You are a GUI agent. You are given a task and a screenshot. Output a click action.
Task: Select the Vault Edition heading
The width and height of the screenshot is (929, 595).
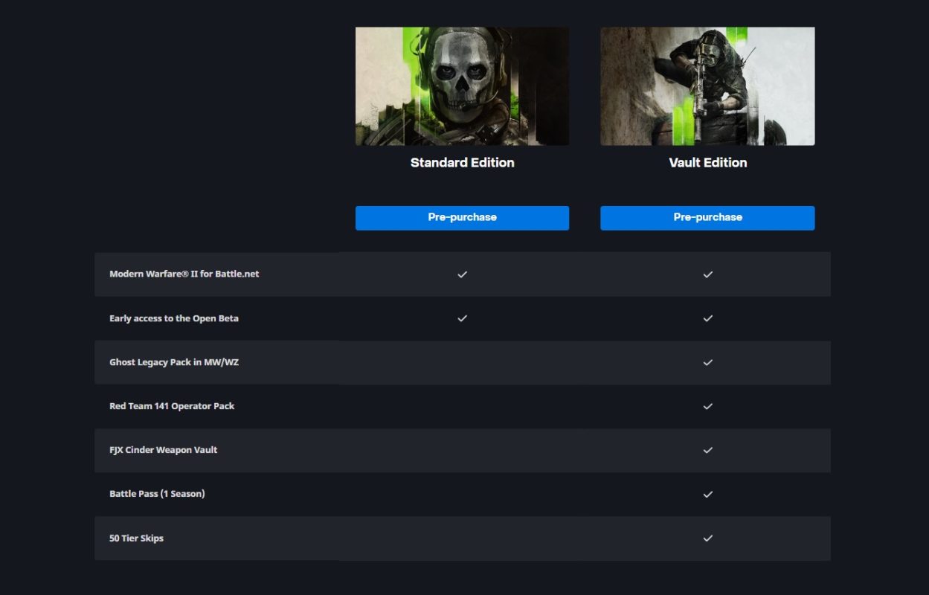pos(707,162)
